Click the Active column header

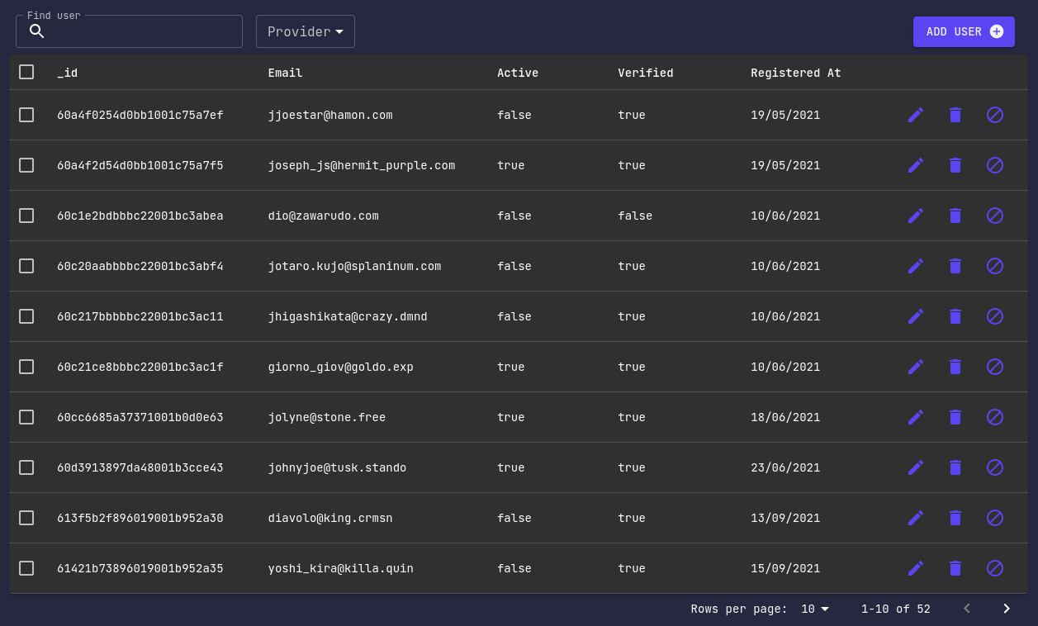tap(518, 73)
